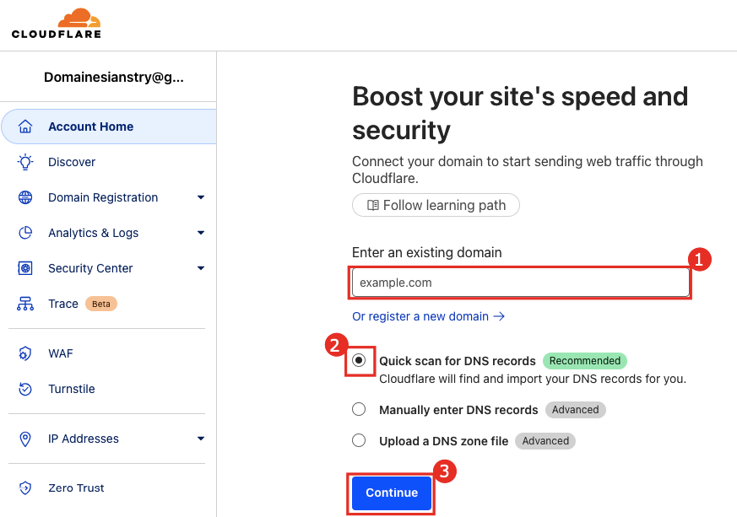
Task: Click the Trace network icon
Action: tap(25, 304)
